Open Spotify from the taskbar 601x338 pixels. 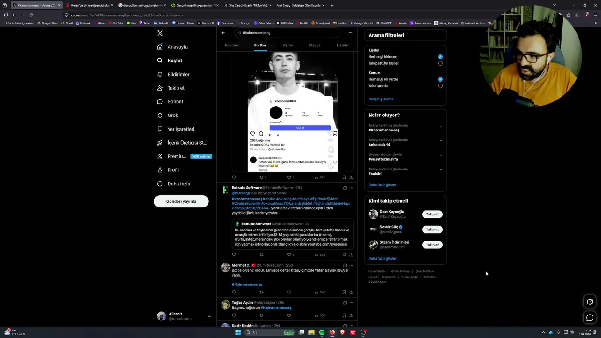[322, 332]
